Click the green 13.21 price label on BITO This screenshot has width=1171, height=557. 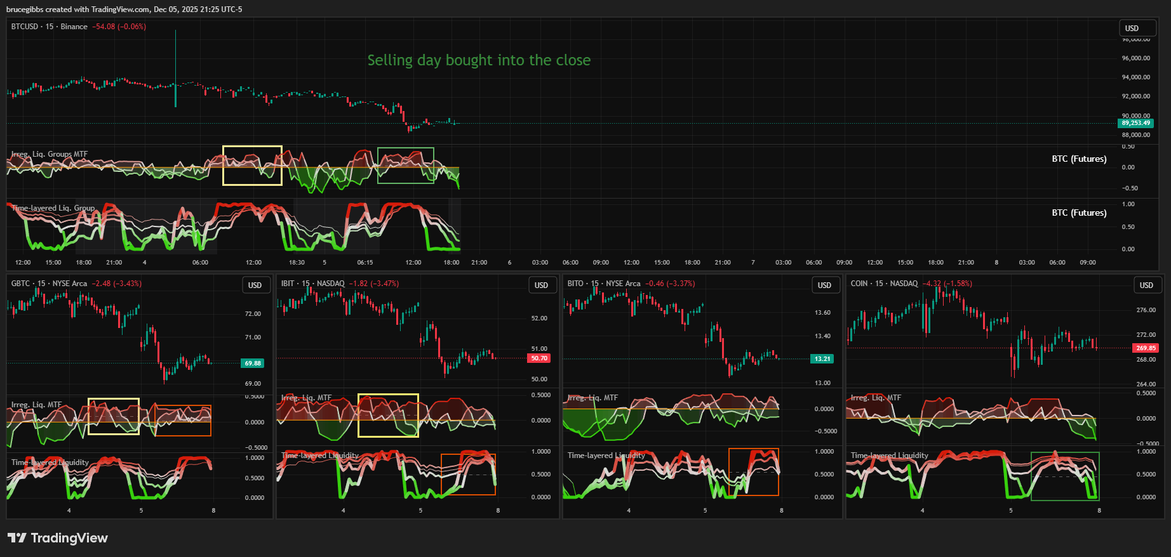point(822,359)
